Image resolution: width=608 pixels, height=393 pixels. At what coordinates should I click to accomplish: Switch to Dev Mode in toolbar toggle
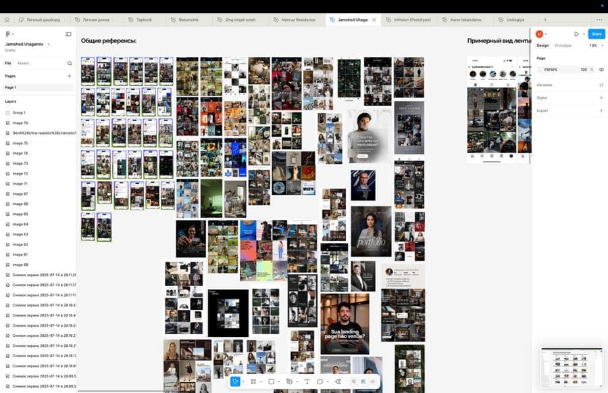click(373, 382)
